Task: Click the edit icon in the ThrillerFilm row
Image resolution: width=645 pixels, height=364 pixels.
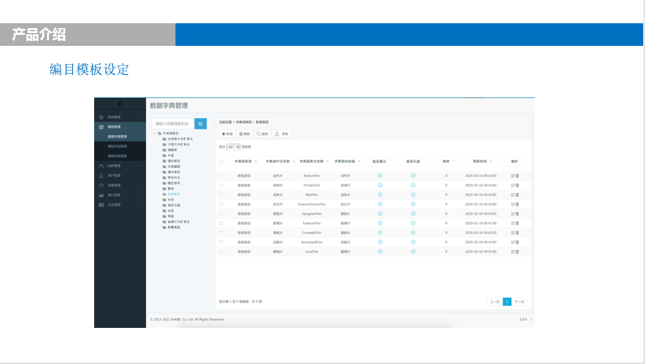Action: (513, 185)
